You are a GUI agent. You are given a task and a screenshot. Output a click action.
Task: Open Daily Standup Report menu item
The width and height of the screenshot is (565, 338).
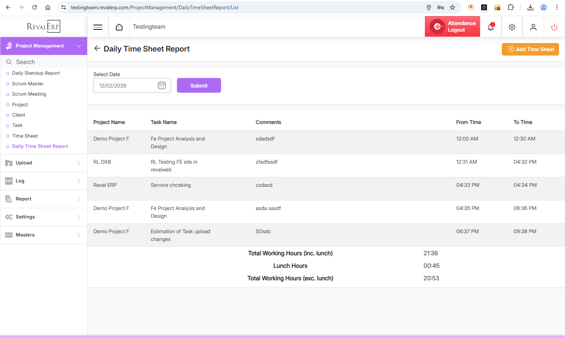point(36,73)
